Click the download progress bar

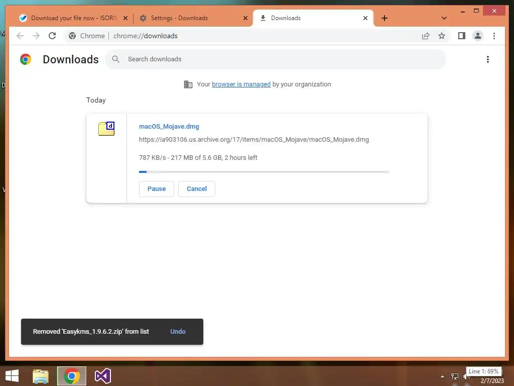click(264, 172)
